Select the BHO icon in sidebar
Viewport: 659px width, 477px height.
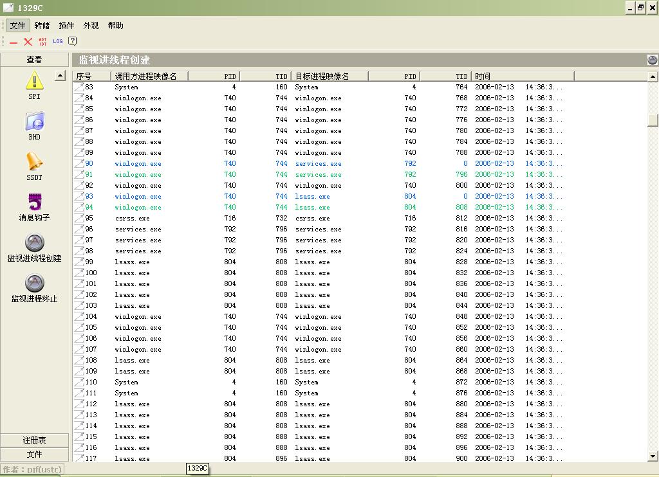pyautogui.click(x=34, y=122)
